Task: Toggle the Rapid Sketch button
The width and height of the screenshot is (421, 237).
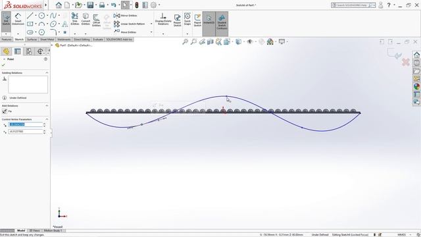Action: 197,20
